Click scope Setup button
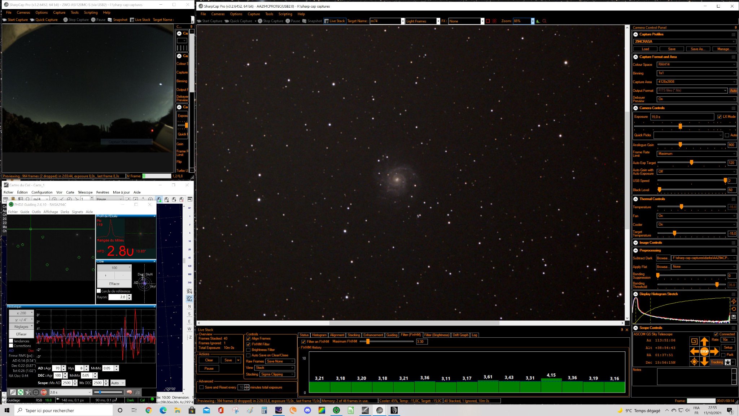Image resolution: width=739 pixels, height=416 pixels. [x=728, y=347]
